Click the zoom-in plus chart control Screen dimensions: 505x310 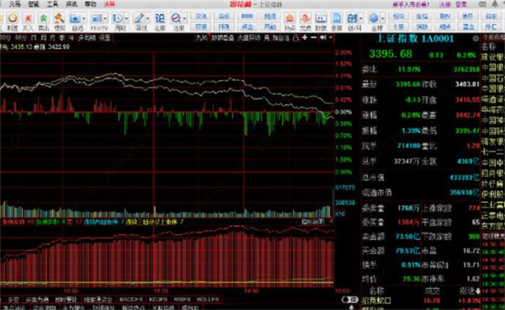click(x=305, y=38)
